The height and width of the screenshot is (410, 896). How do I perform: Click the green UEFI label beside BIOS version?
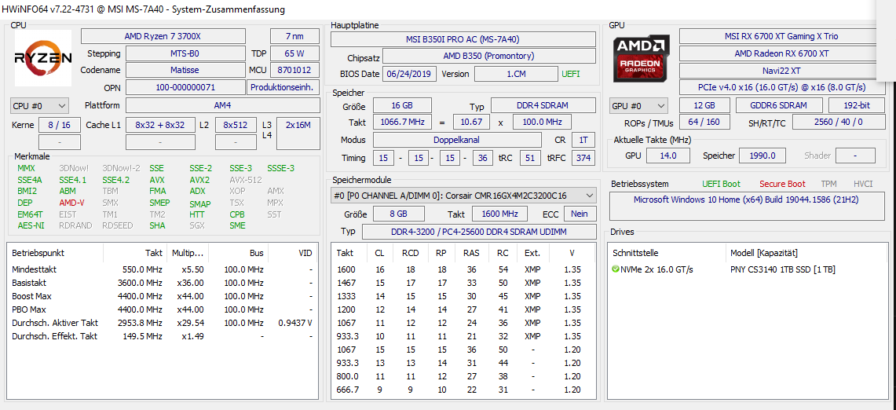[570, 74]
